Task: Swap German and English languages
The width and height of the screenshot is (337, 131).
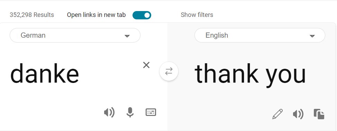Action: pyautogui.click(x=169, y=71)
